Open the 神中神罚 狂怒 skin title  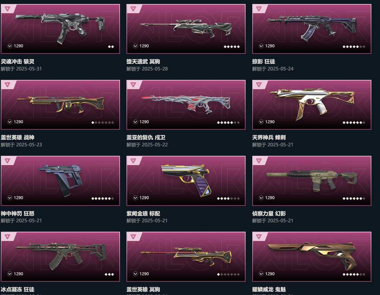(x=18, y=214)
